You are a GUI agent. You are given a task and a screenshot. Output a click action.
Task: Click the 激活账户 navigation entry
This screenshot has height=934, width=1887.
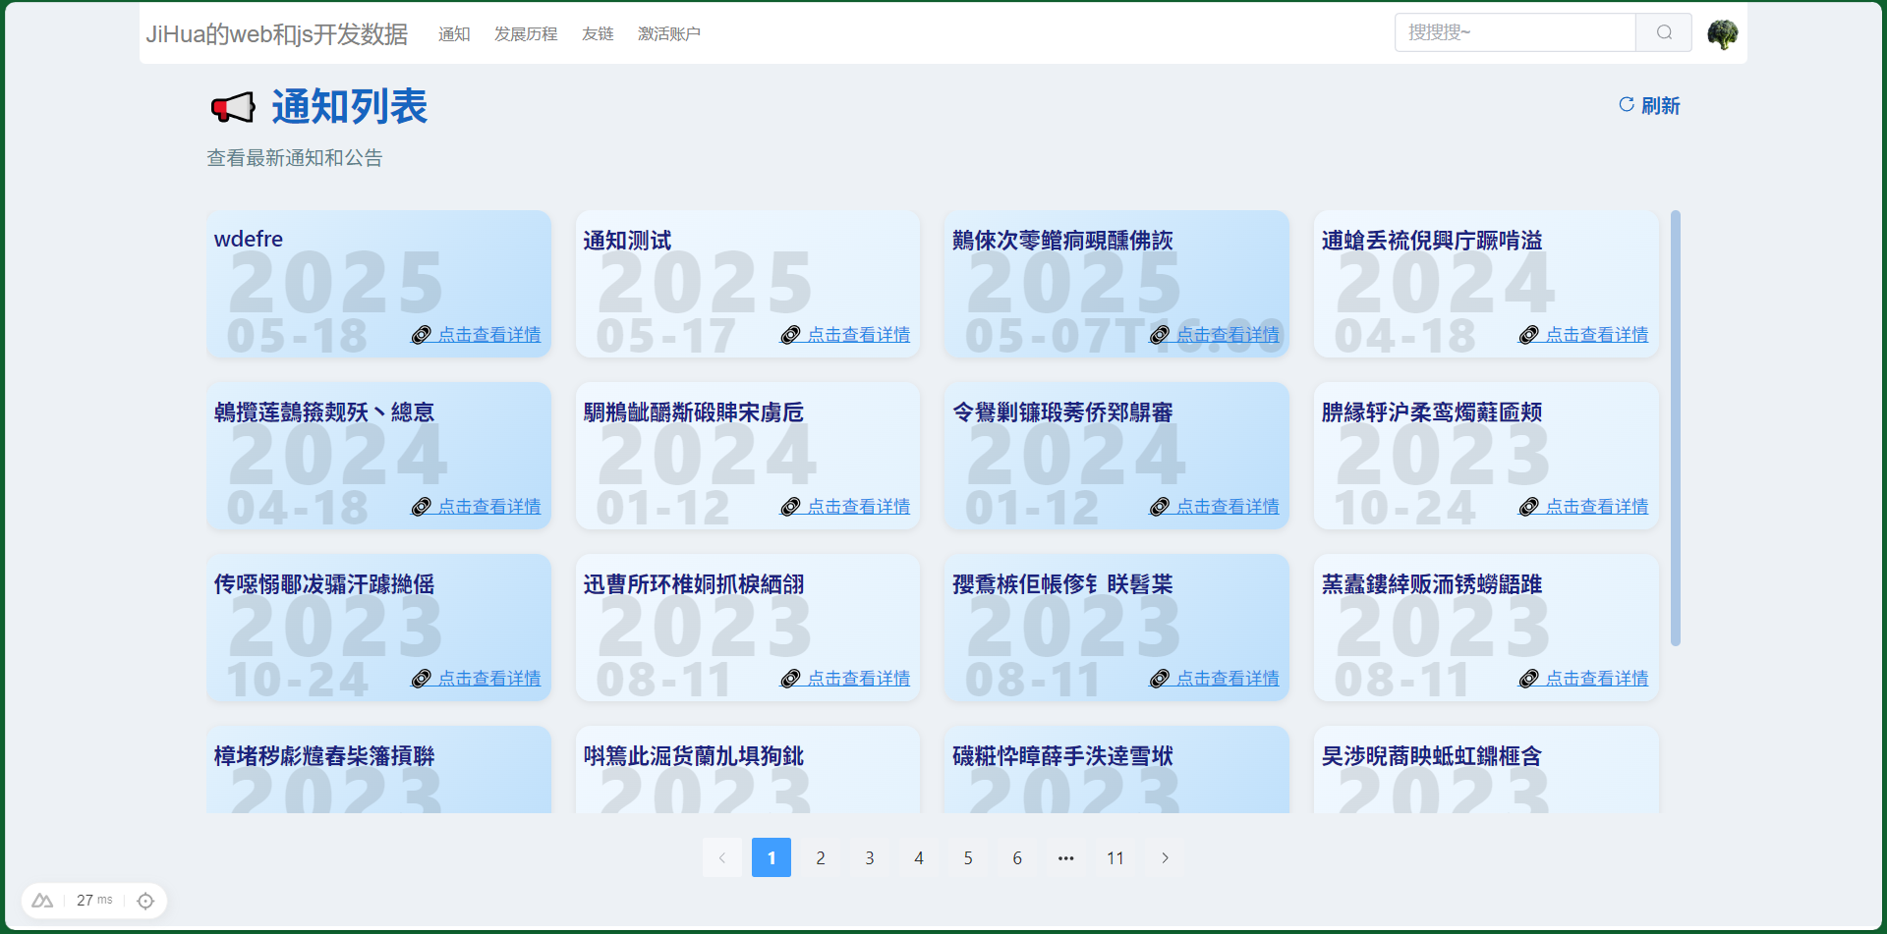[669, 33]
